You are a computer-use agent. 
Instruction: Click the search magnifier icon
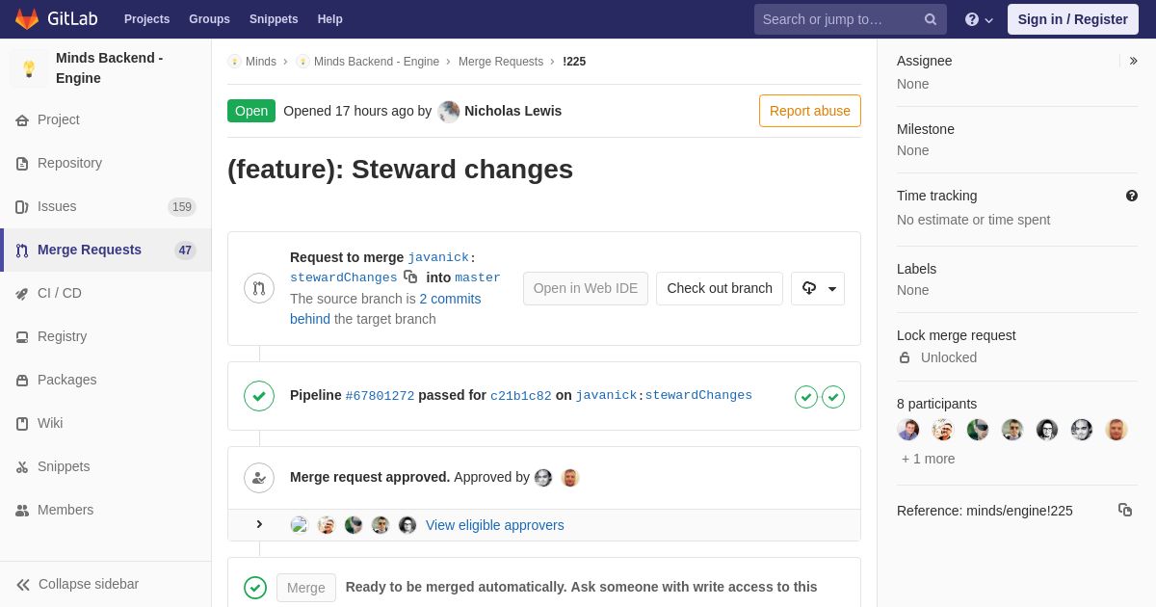(x=931, y=19)
